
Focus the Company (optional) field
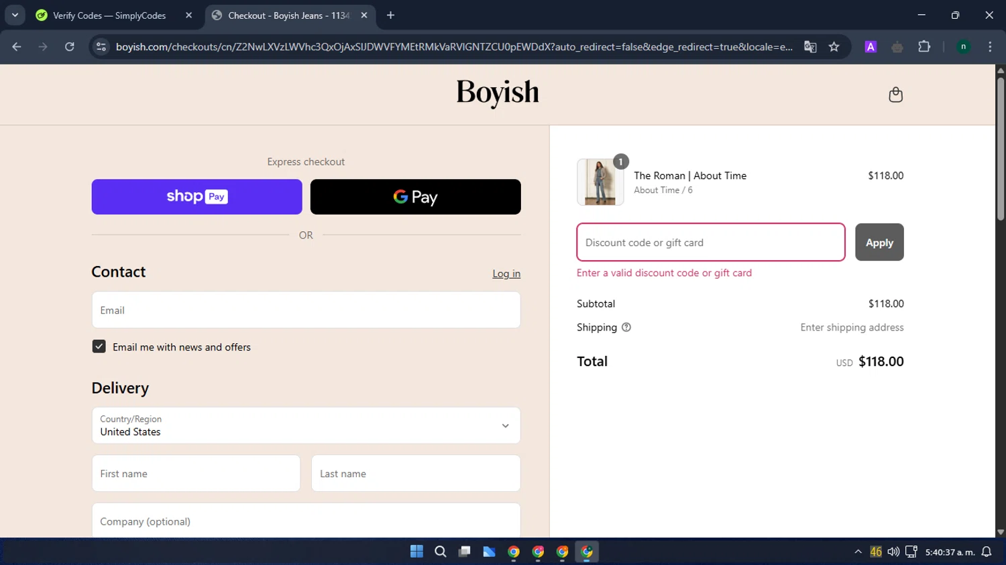[x=306, y=521]
